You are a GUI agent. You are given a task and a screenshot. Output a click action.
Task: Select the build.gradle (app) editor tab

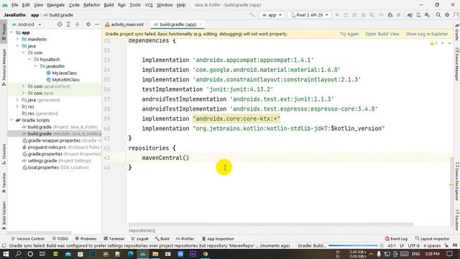(x=178, y=24)
